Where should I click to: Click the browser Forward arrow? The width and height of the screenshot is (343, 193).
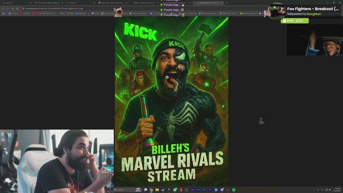coord(8,8)
